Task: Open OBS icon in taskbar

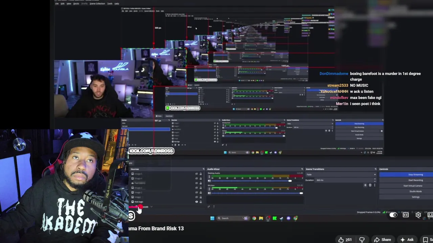Action: click(268, 218)
